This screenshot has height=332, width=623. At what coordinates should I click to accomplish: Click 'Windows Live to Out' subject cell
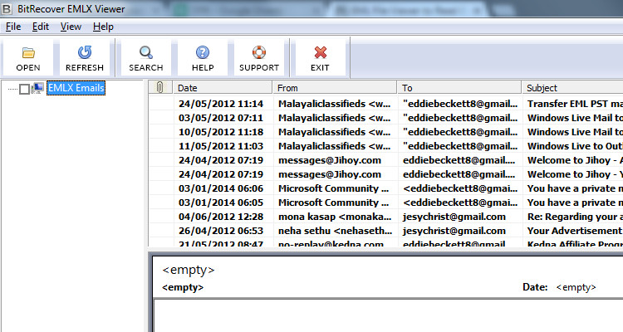pos(575,146)
